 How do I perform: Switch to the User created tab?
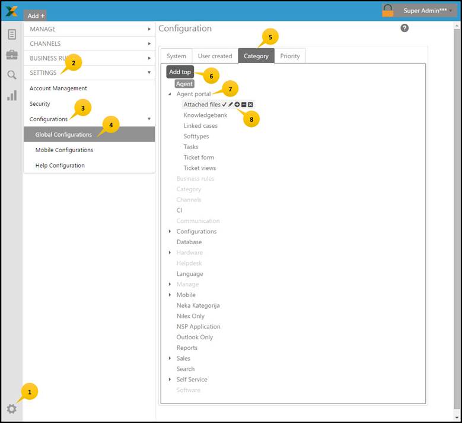coord(215,56)
